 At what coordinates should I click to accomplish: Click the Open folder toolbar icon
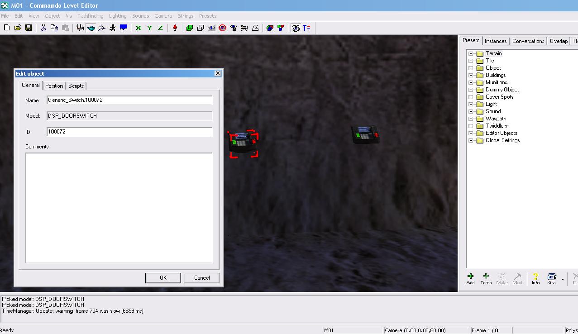click(18, 28)
